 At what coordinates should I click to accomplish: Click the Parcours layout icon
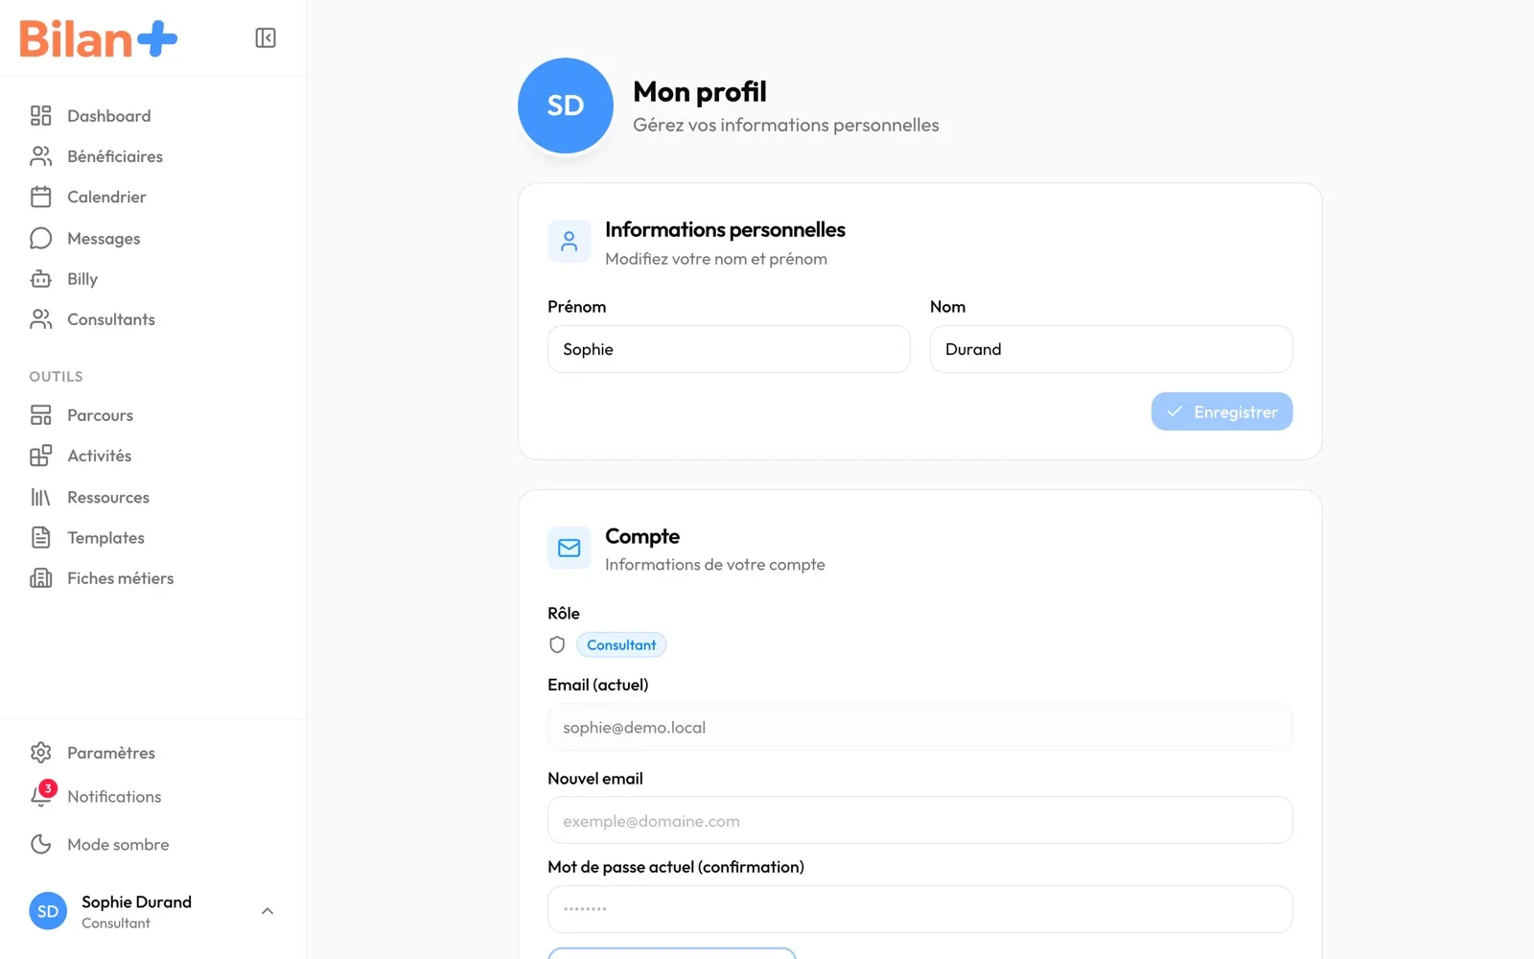pos(40,415)
